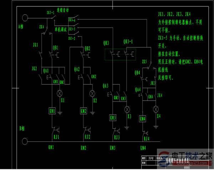Select the note line 反接即可
This screenshot has height=170, width=214.
point(166,78)
